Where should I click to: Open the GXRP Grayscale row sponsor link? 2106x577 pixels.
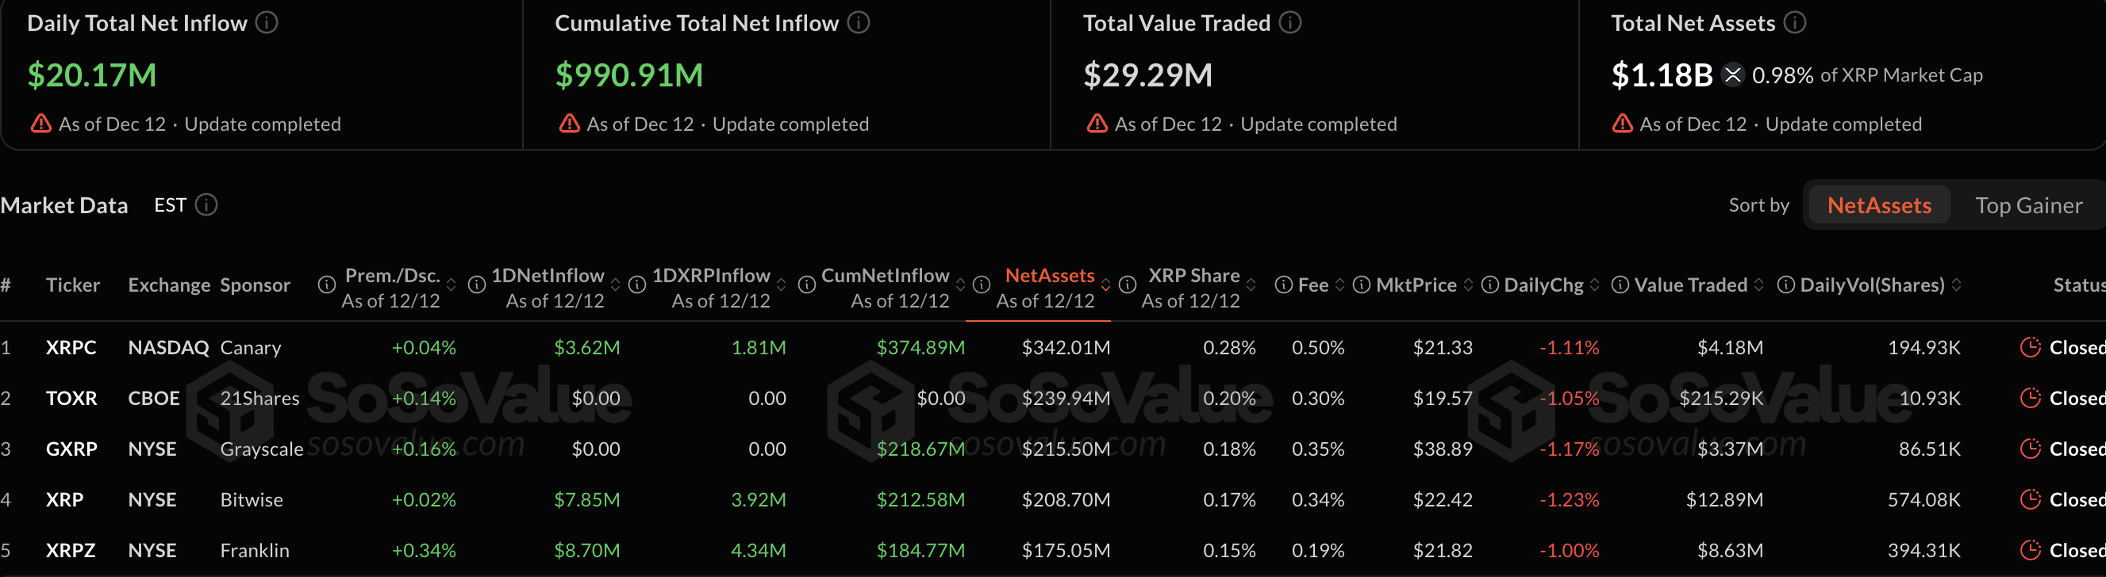pyautogui.click(x=263, y=448)
